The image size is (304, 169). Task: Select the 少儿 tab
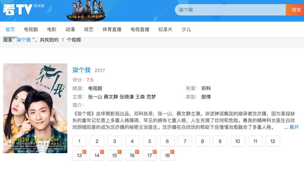pyautogui.click(x=186, y=29)
